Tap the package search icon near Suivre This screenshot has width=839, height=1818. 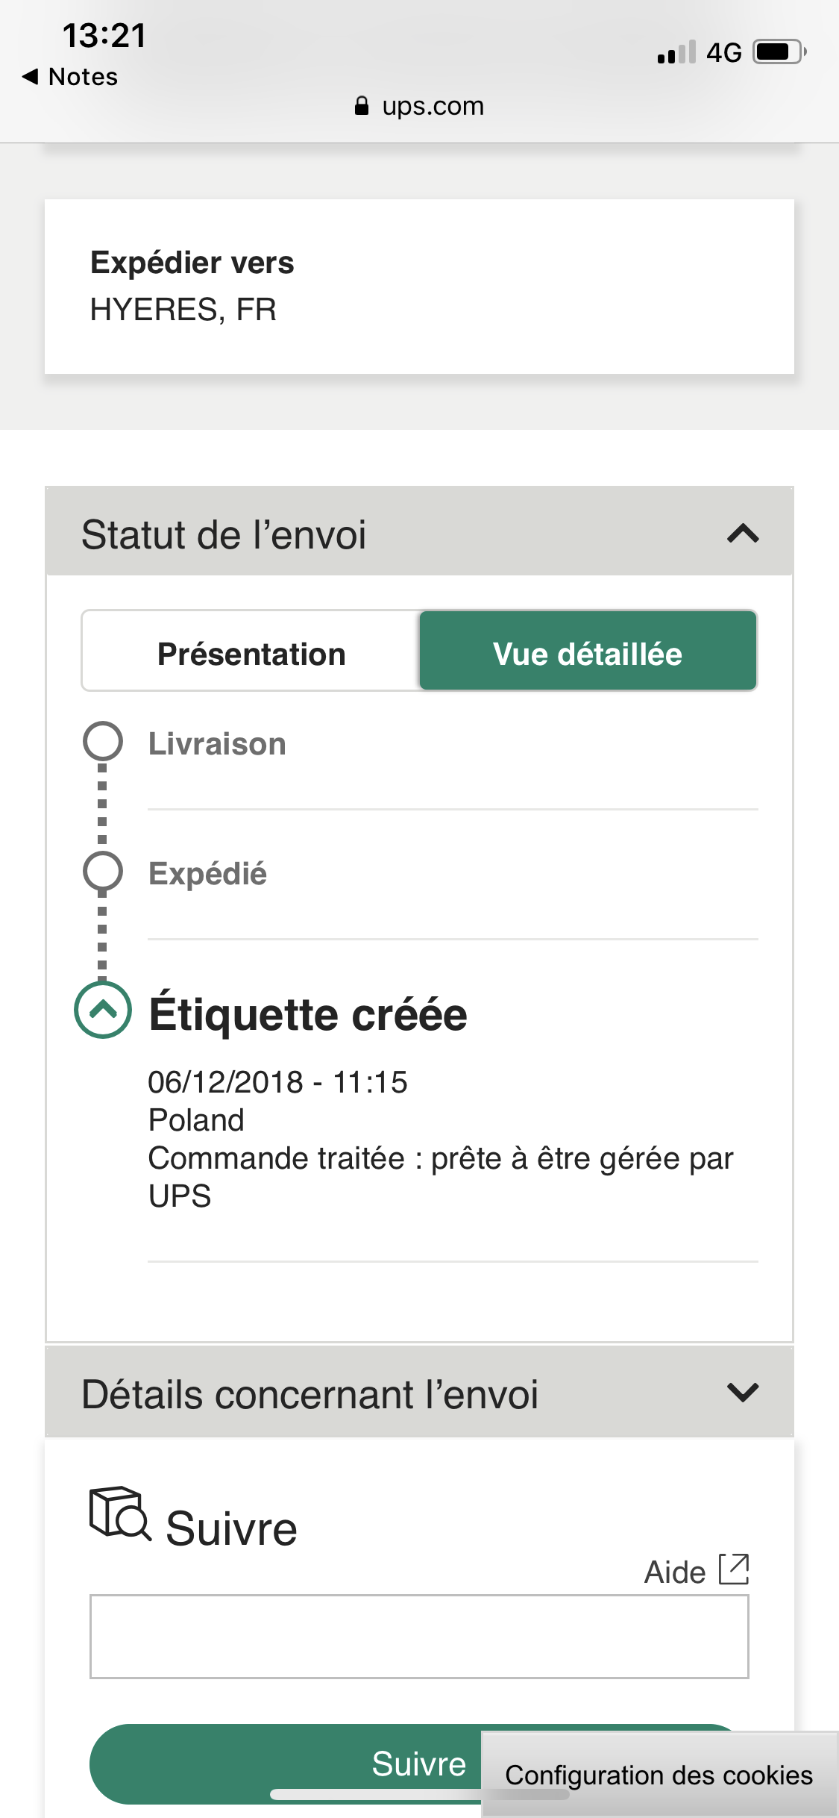pyautogui.click(x=120, y=1514)
